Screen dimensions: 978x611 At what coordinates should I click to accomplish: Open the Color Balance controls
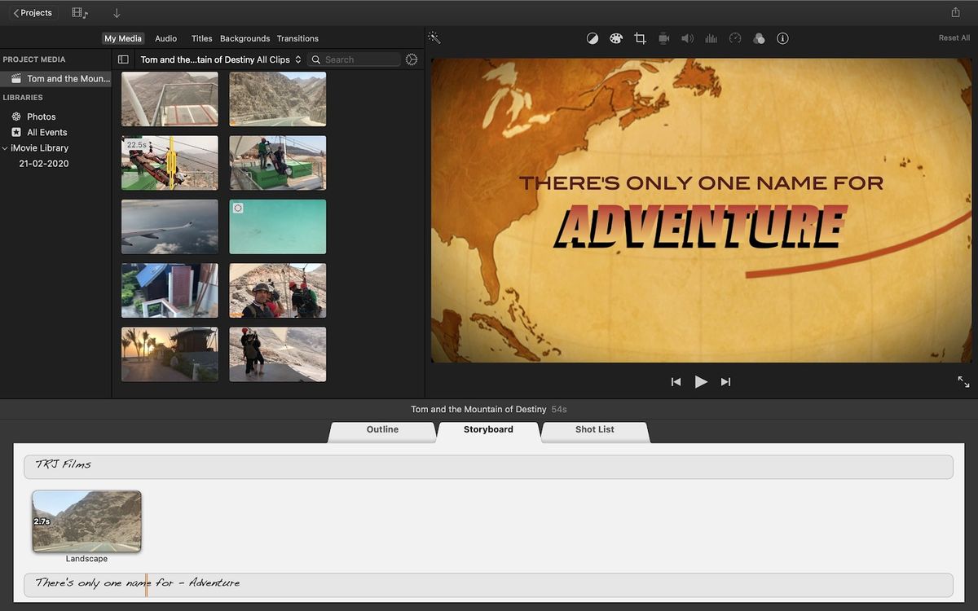tap(593, 37)
